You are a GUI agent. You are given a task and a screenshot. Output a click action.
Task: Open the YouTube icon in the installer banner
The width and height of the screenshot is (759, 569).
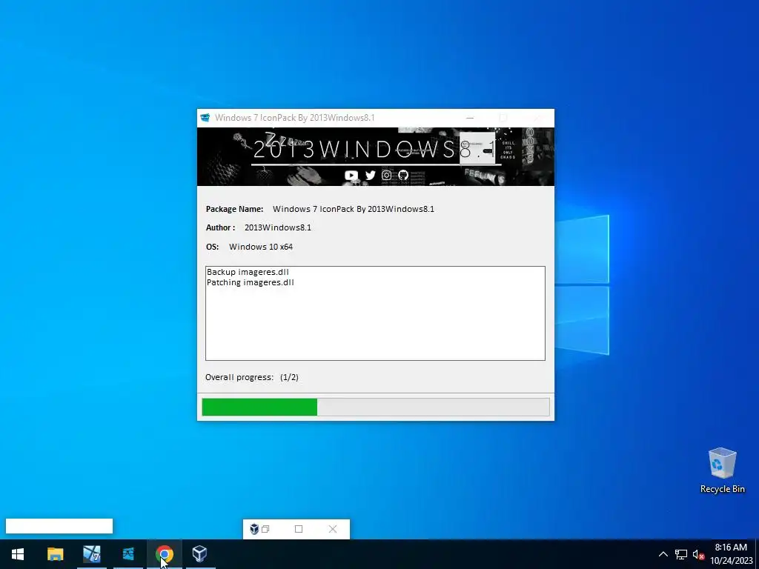pos(351,175)
